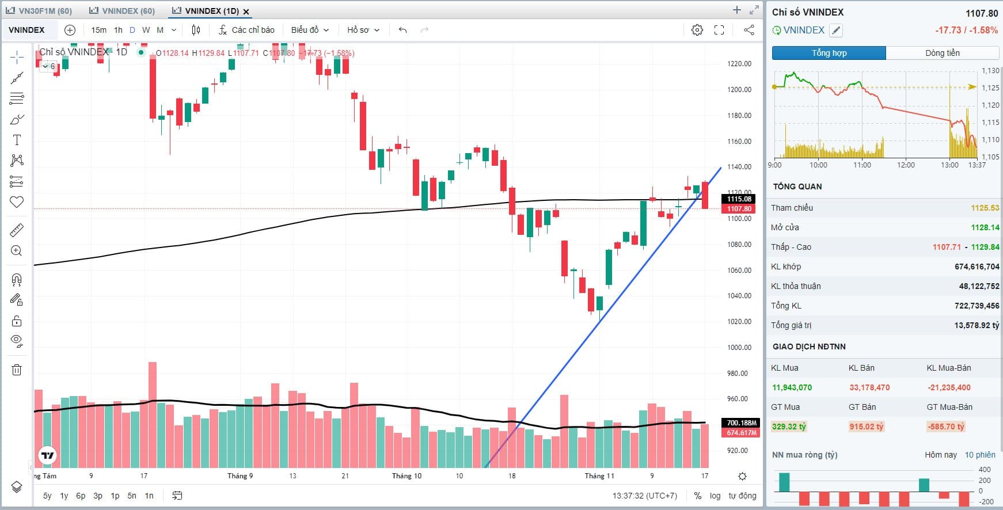
Task: Undo the last chart action
Action: coord(402,30)
